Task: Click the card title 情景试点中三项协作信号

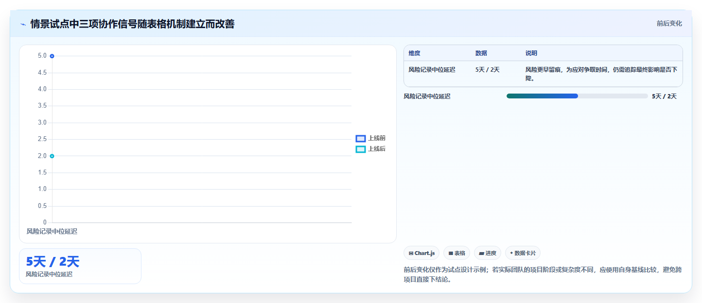Action: pos(132,24)
